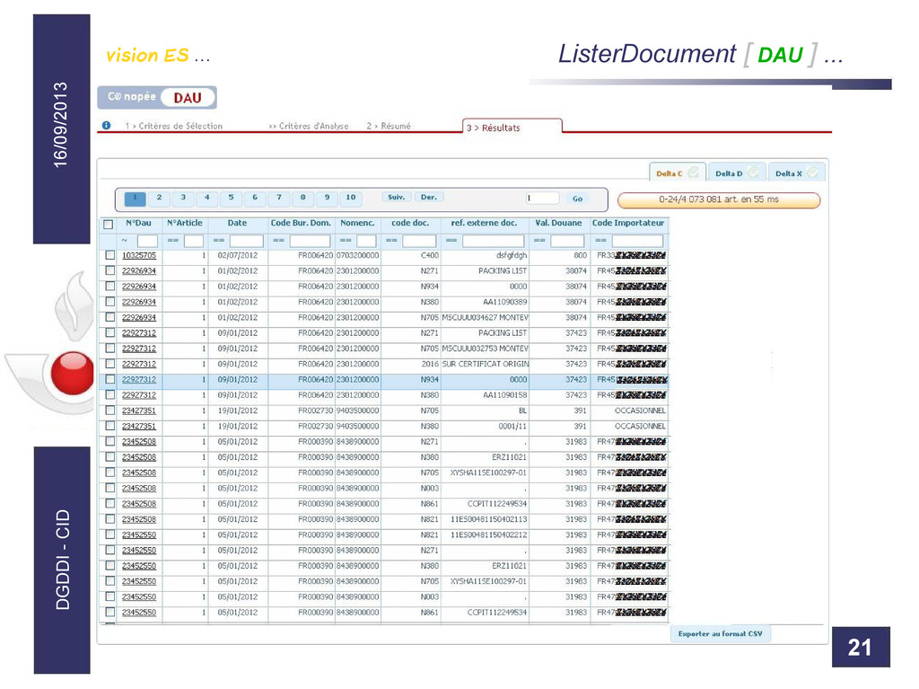Image resolution: width=919 pixels, height=689 pixels.
Task: Check the row with ref CCPIT112249534 first
Action: [109, 504]
